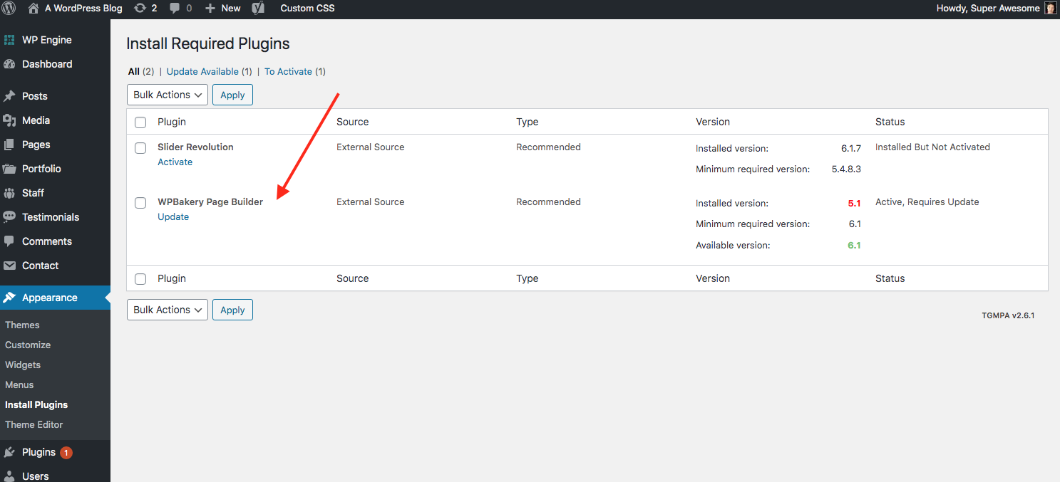Screen dimensions: 1060x482
Task: Click the Plugins update badge 1
Action: 66,453
